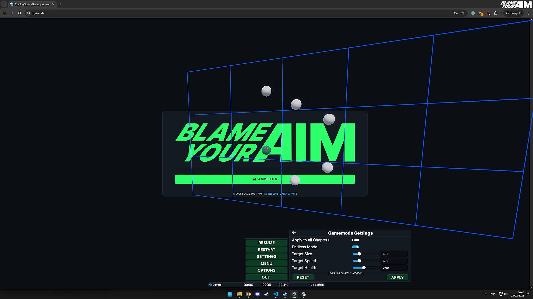533x299 pixels.
Task: Select SETTINGS in the pause menu
Action: pyautogui.click(x=266, y=257)
